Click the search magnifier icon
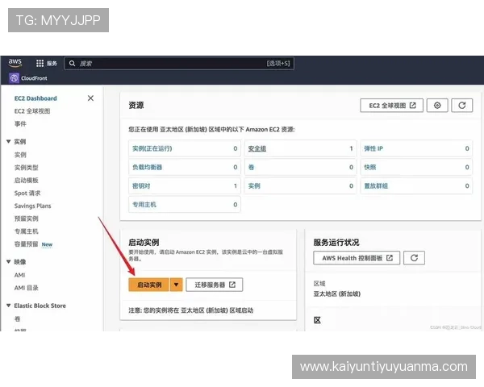 pos(73,63)
